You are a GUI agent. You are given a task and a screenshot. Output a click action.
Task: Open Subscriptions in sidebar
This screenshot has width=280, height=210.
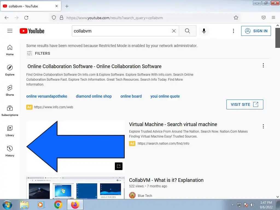click(x=10, y=111)
